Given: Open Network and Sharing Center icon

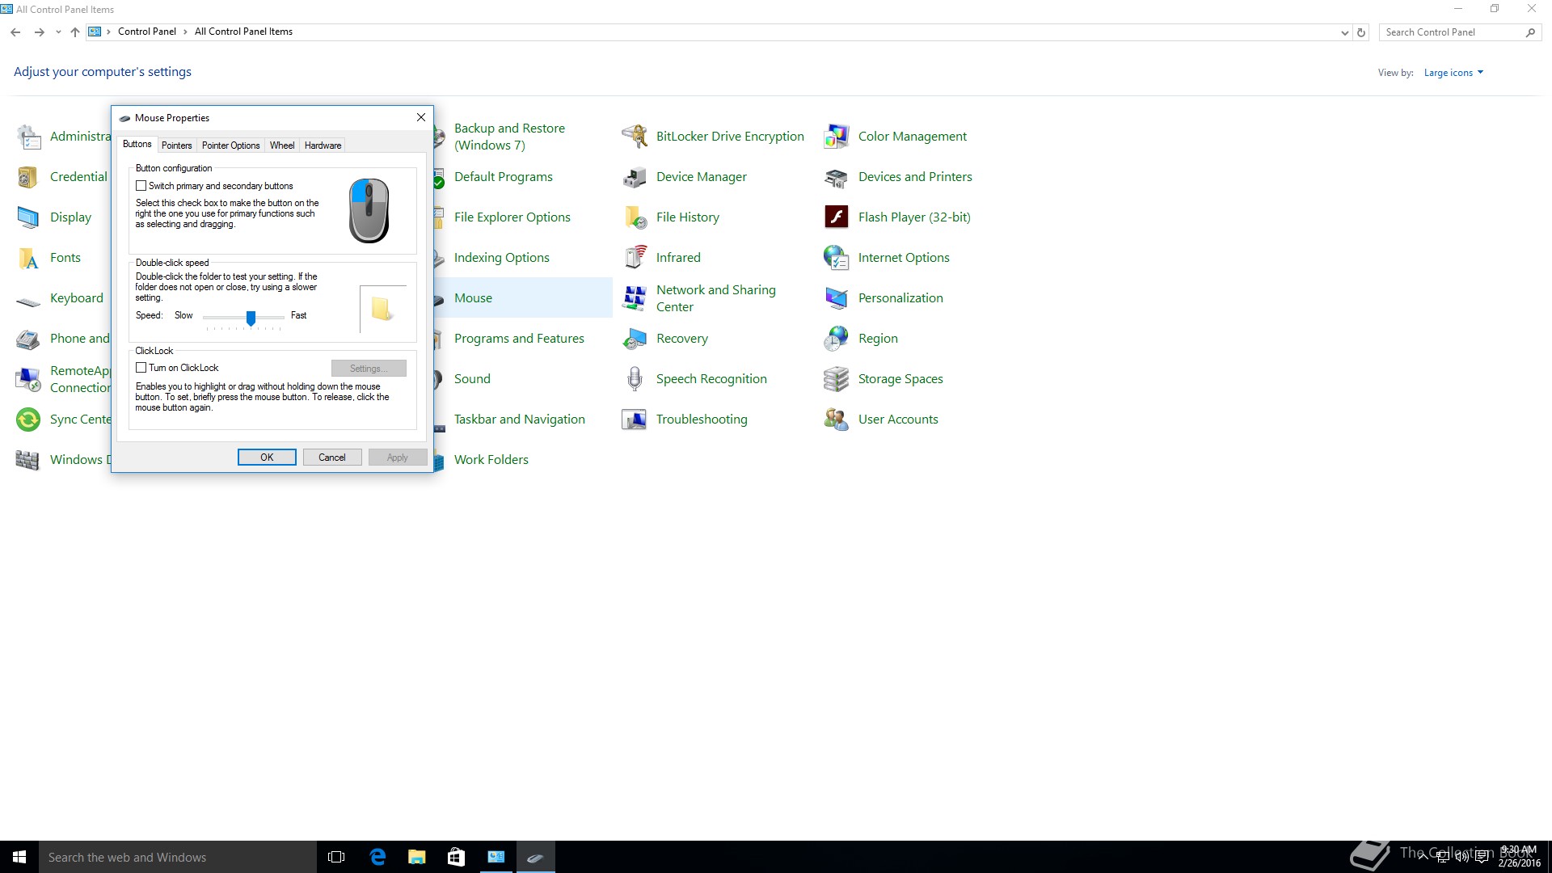Looking at the screenshot, I should [635, 298].
